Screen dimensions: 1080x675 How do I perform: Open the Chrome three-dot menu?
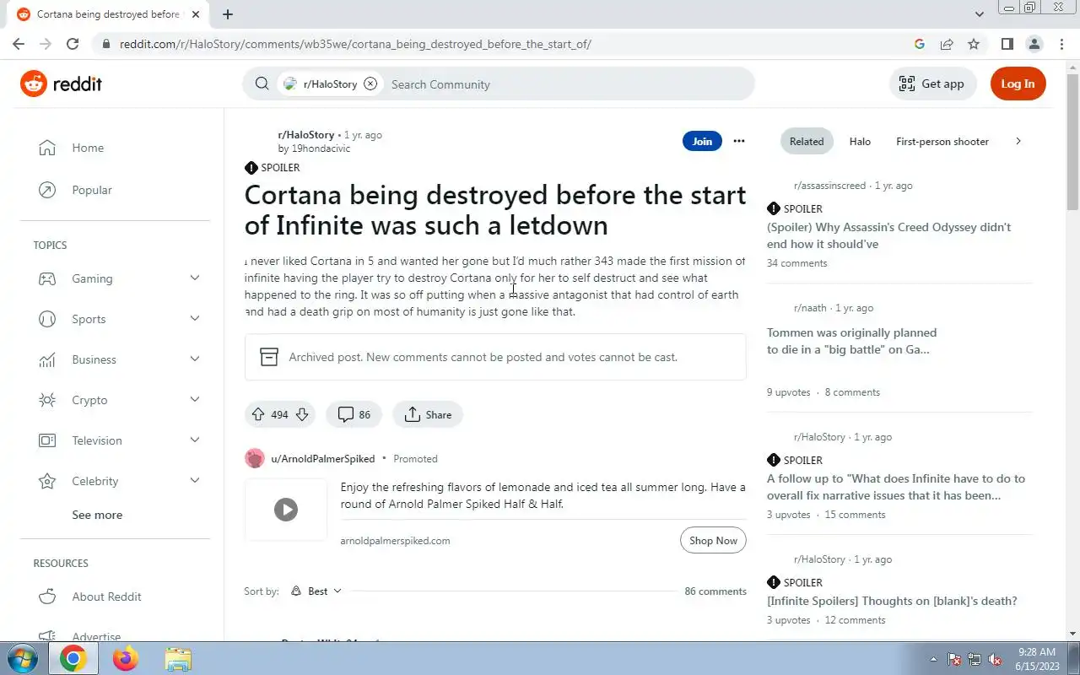[x=1061, y=44]
